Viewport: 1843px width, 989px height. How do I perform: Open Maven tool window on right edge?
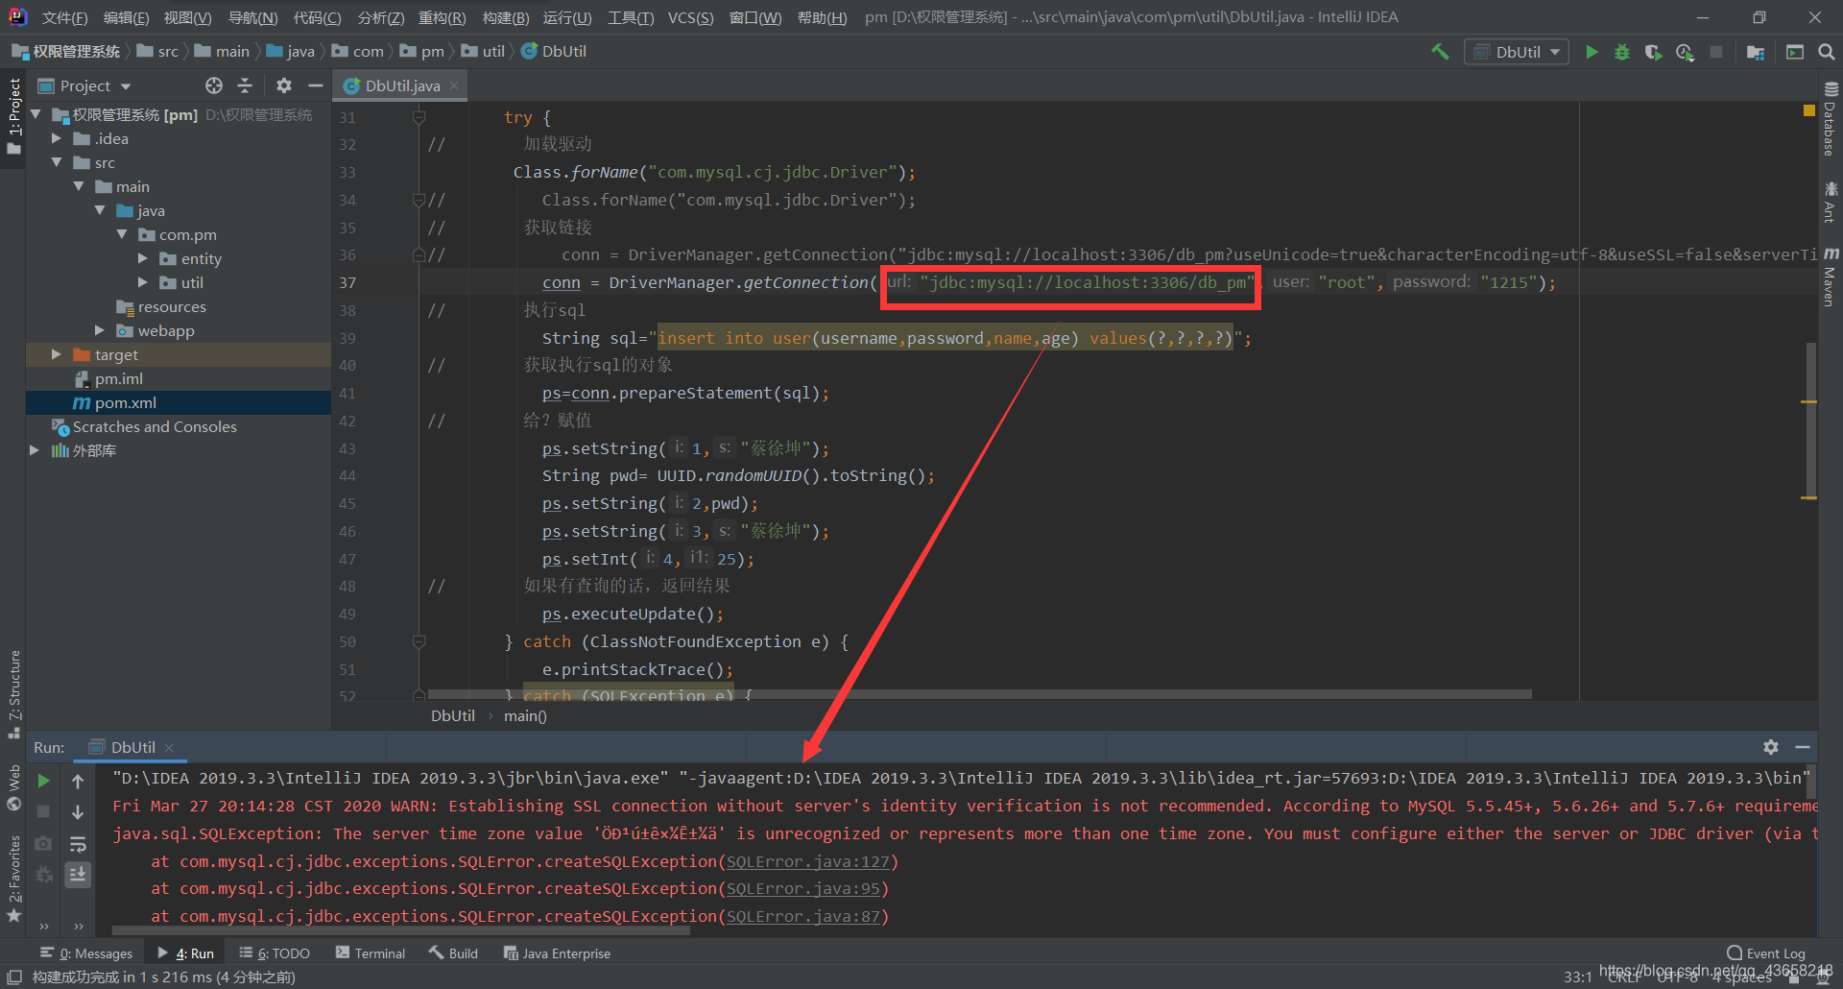(x=1831, y=277)
